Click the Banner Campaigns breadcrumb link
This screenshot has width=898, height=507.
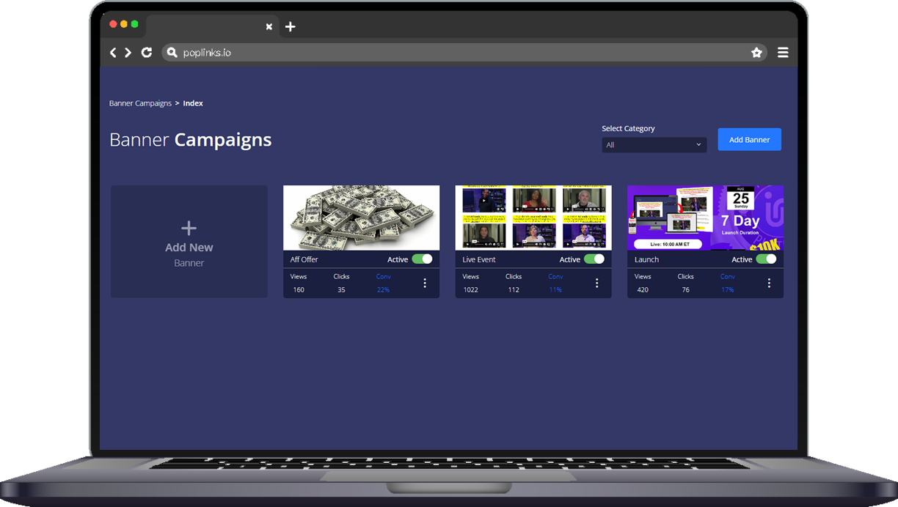(x=140, y=103)
